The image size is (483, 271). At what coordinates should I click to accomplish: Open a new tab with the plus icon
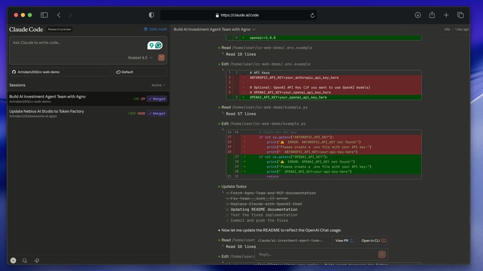click(446, 15)
